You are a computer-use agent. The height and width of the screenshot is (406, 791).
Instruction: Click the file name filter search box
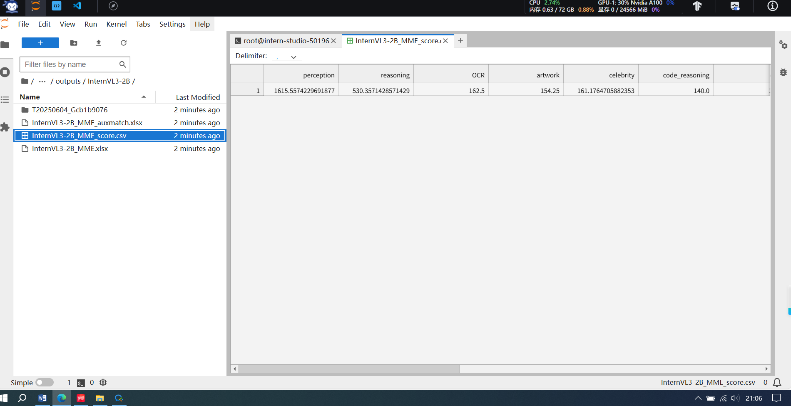[x=71, y=64]
